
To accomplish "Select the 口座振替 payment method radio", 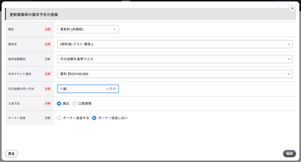I will coord(74,103).
